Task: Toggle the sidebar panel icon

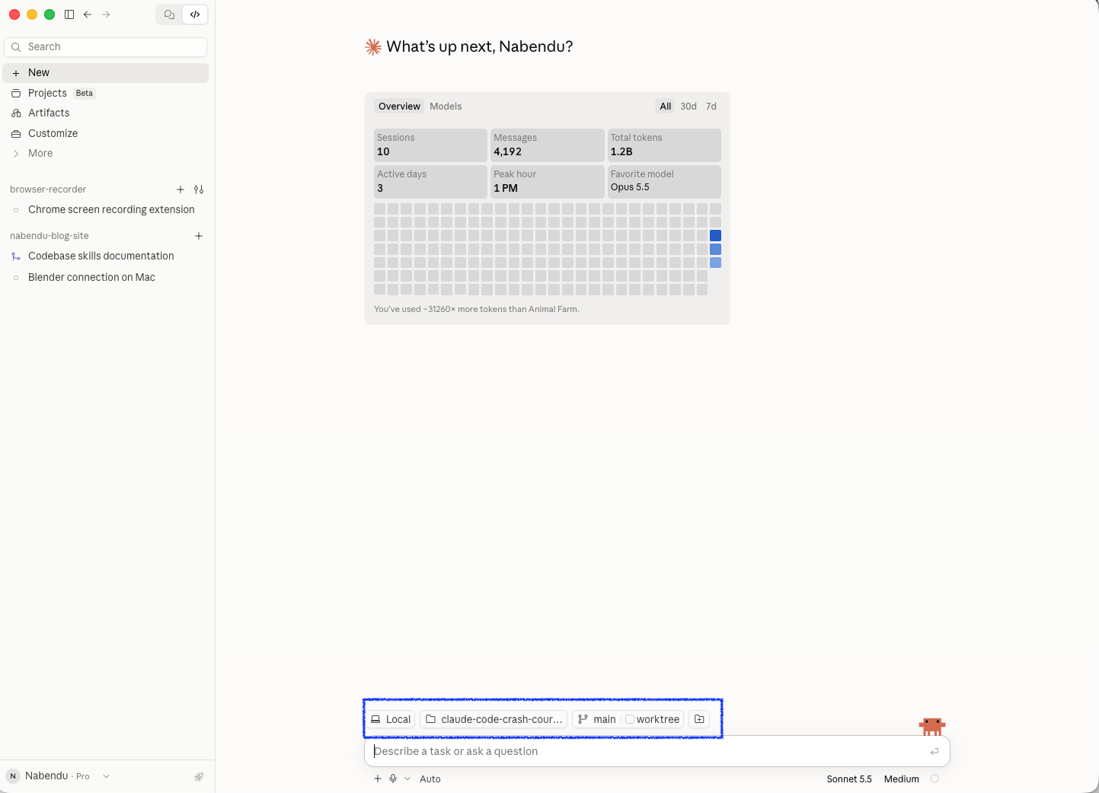Action: 69,14
